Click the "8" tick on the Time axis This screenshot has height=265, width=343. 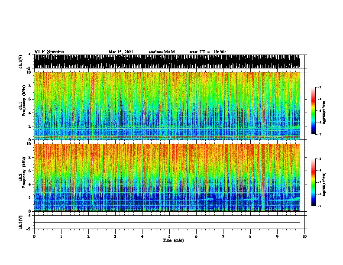[x=250, y=236]
